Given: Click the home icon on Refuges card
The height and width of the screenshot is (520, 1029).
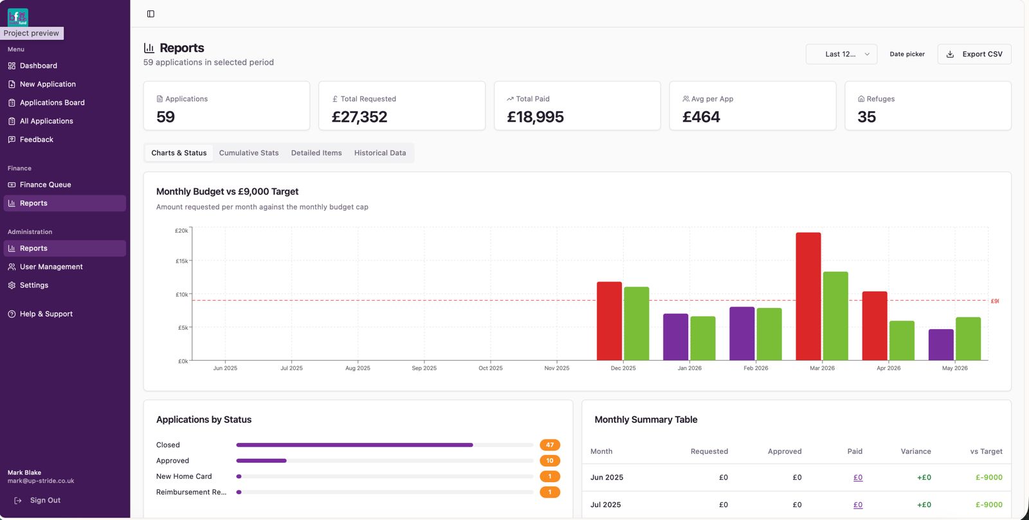Looking at the screenshot, I should 861,99.
